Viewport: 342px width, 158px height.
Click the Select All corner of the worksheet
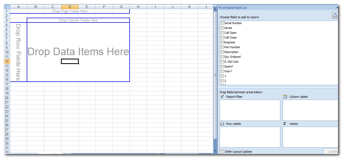pos(7,7)
